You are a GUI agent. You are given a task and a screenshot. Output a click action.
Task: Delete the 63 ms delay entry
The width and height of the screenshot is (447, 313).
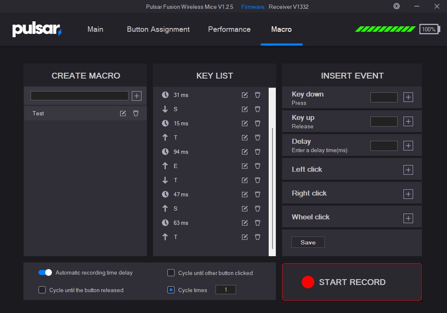[258, 223]
